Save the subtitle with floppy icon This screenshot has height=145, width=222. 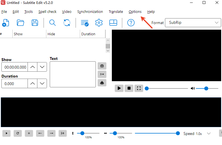point(35,23)
